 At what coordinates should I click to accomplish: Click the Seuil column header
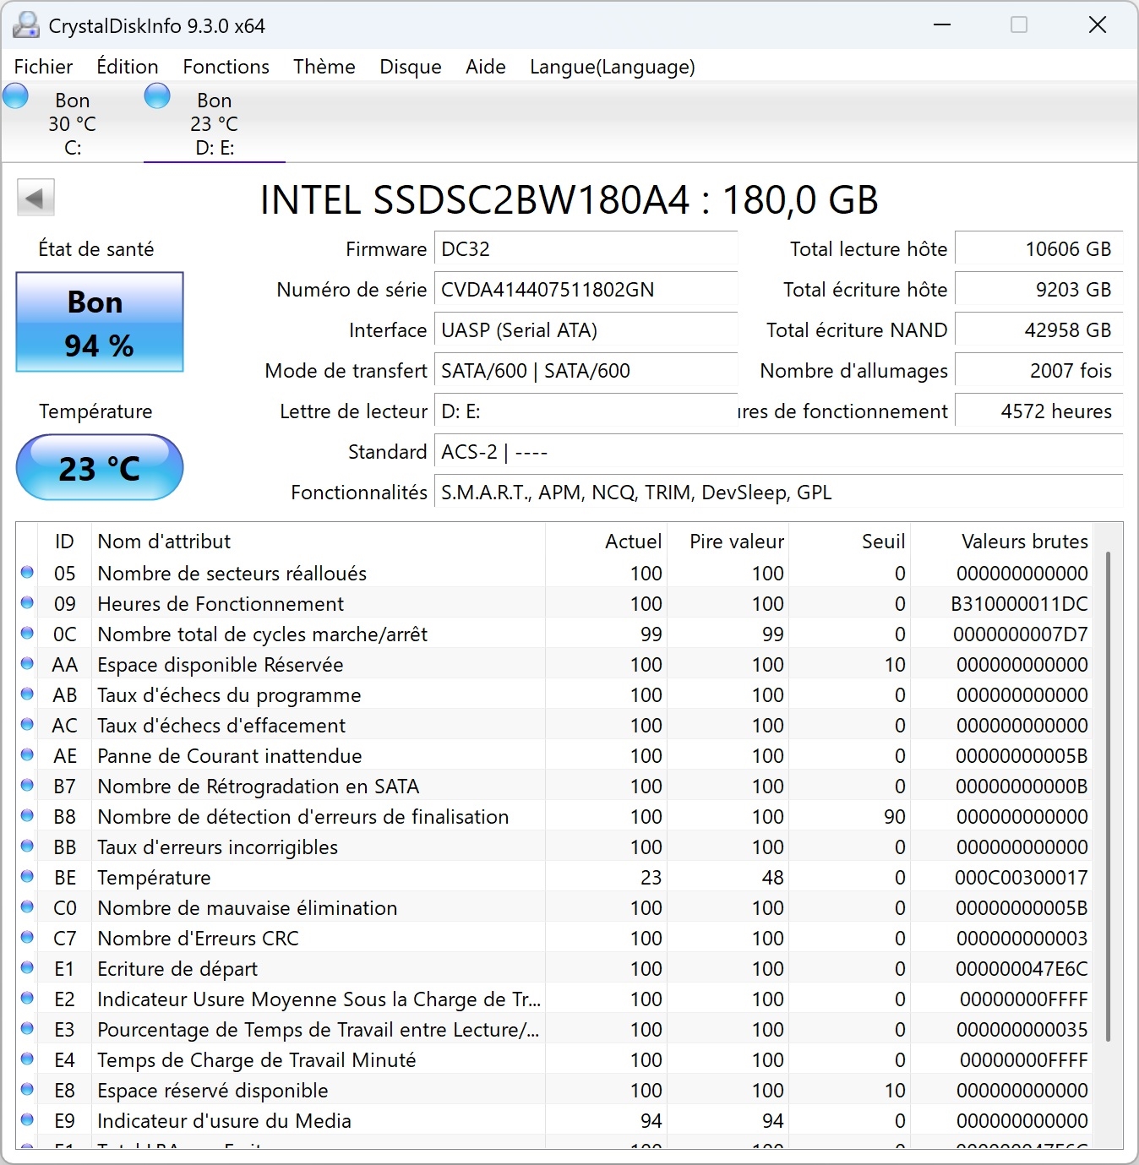coord(849,542)
